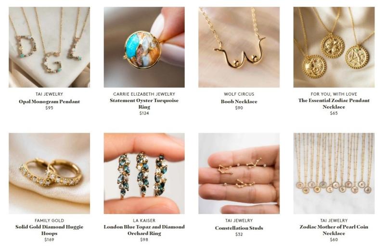Image resolution: width=385 pixels, height=251 pixels.
Task: Select the Carrie Elizabeth Jewelry brand label
Action: tap(144, 94)
